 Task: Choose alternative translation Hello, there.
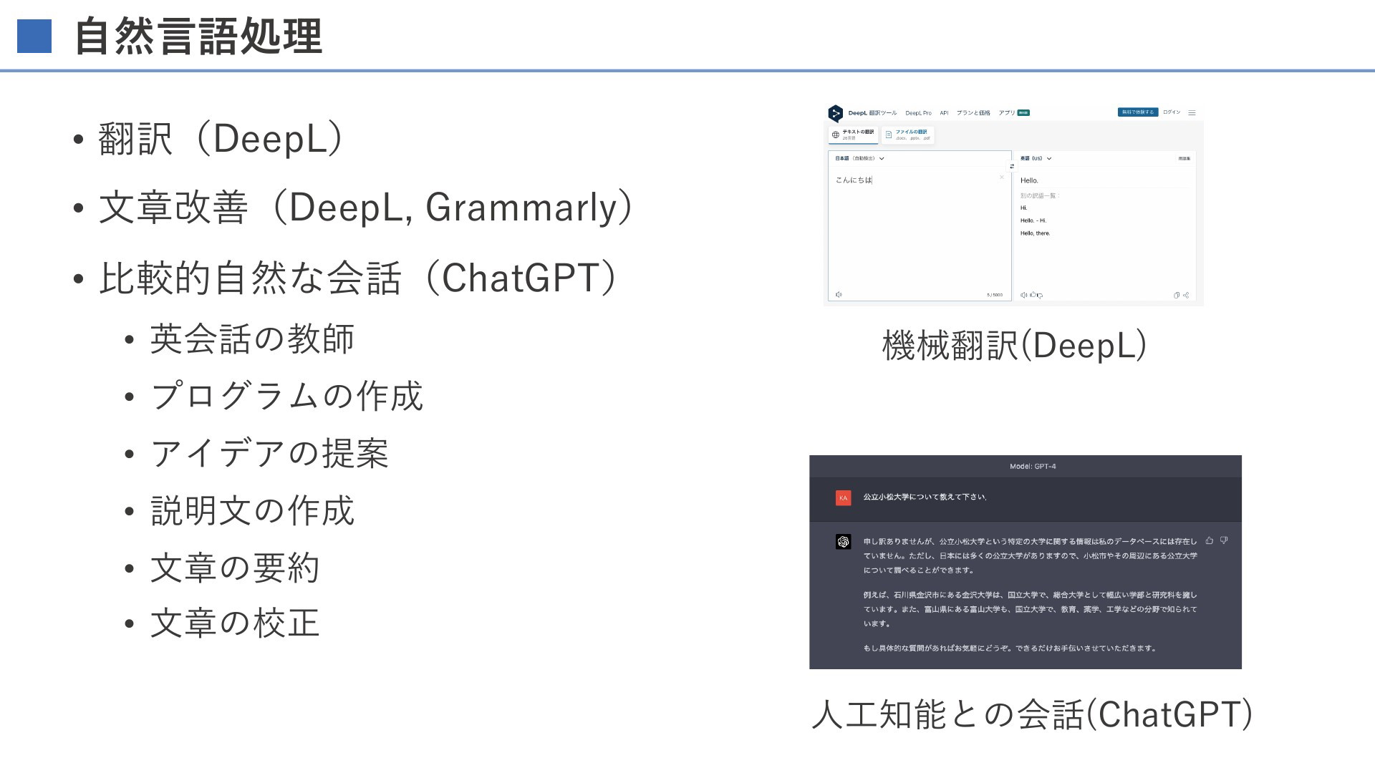[x=1035, y=233]
